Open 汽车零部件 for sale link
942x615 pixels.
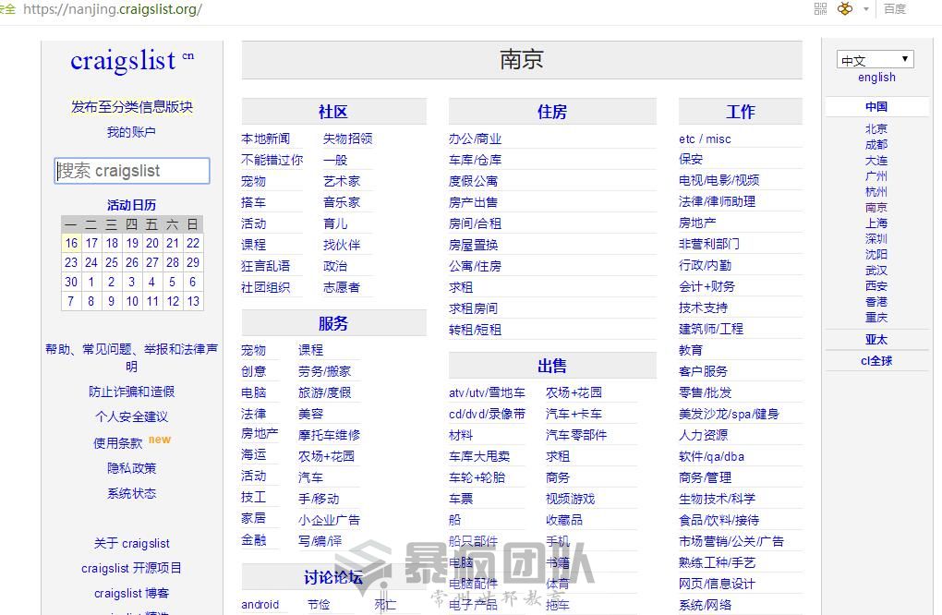click(576, 435)
